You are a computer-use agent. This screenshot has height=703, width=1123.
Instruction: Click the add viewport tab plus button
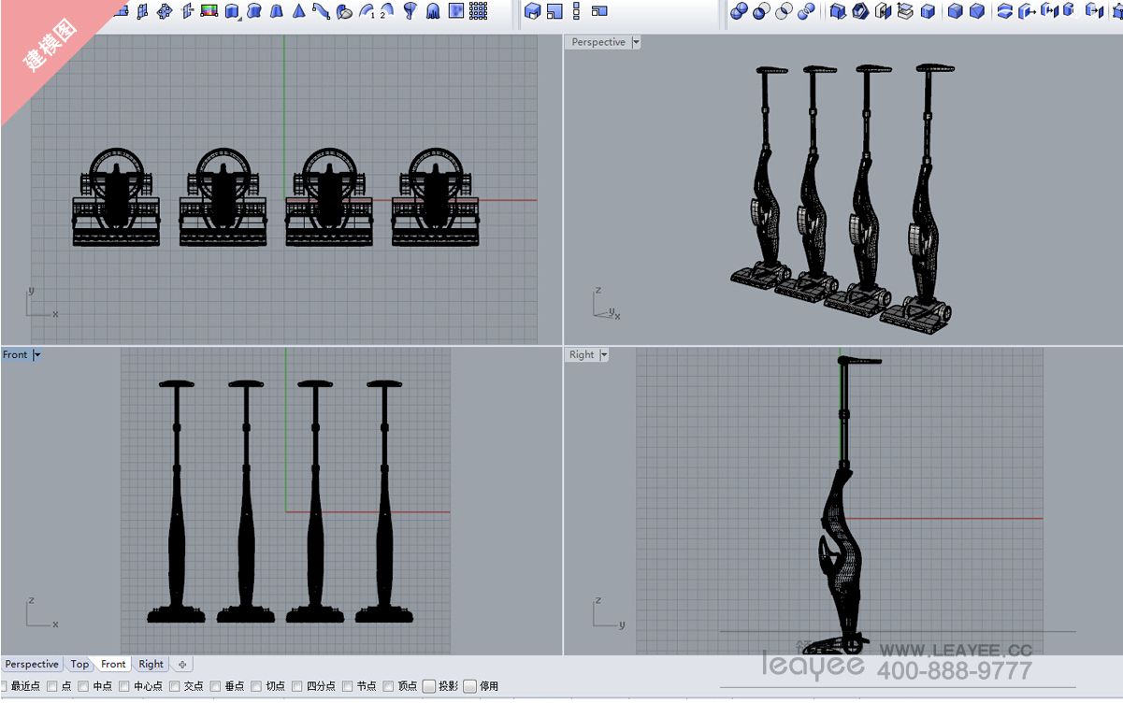(182, 665)
